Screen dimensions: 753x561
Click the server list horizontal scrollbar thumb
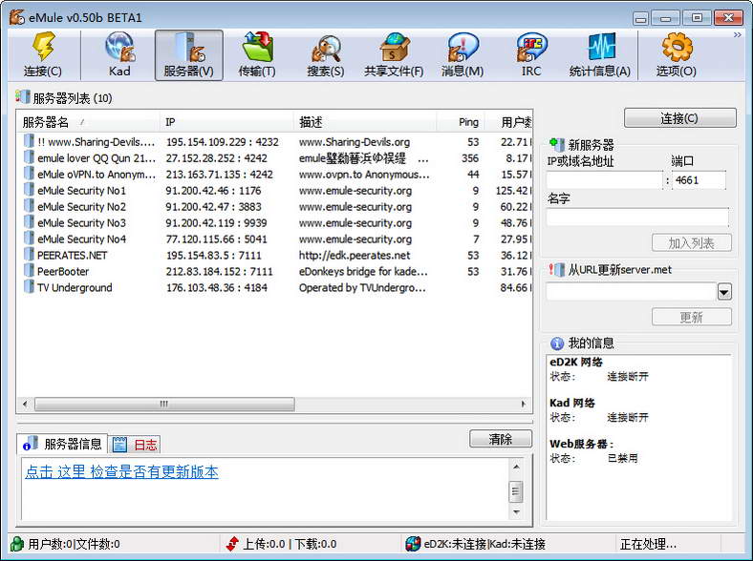(164, 404)
